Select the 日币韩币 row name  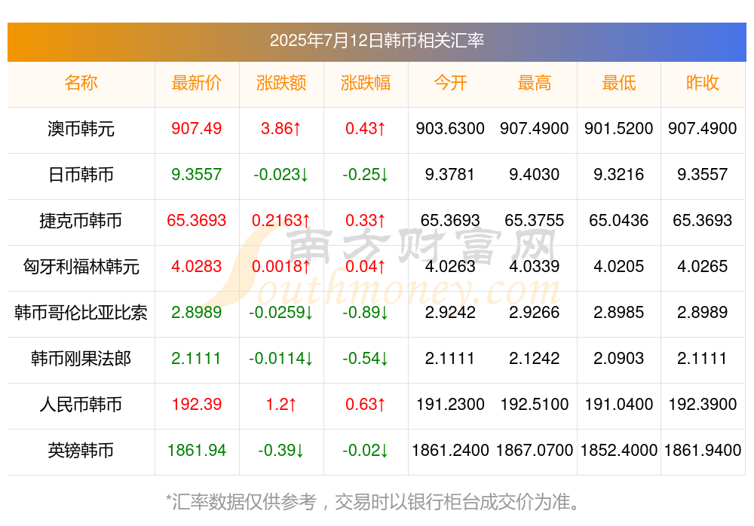click(x=81, y=175)
